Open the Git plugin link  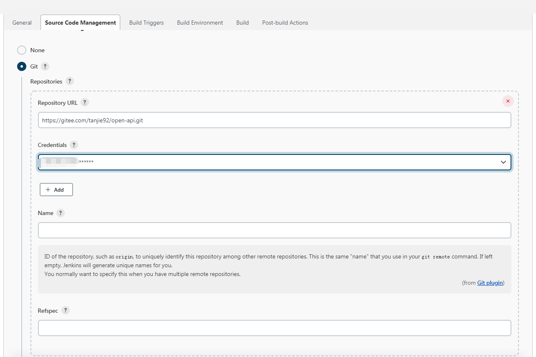[490, 283]
